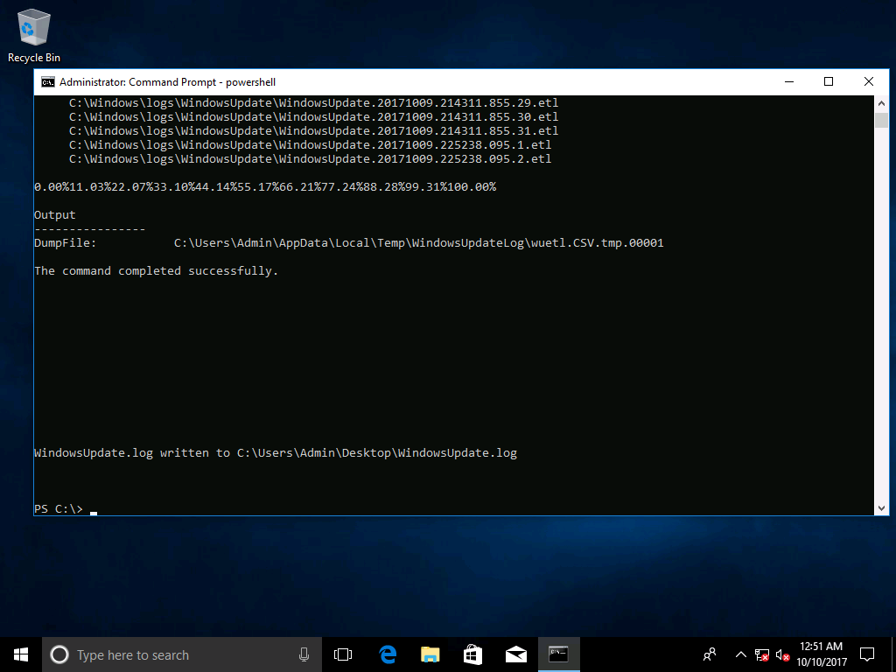Open Task View
This screenshot has height=672, width=896.
tap(342, 654)
